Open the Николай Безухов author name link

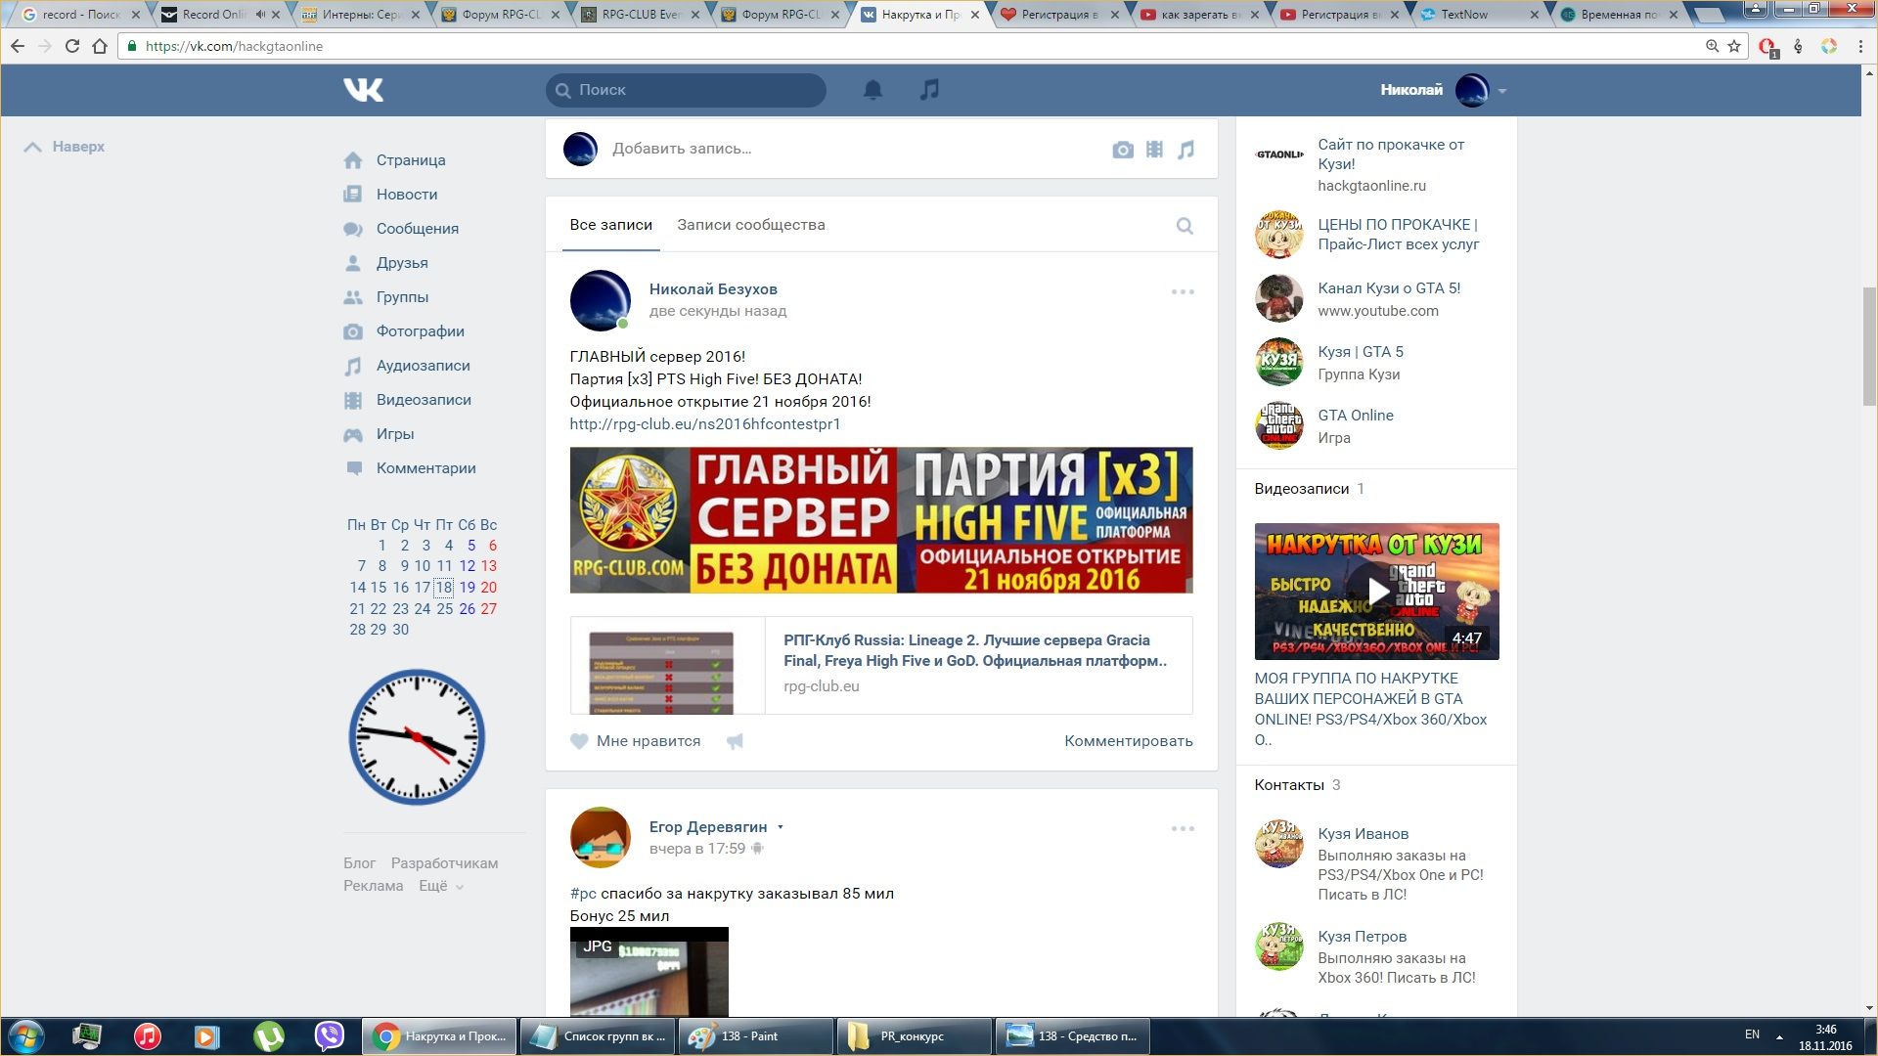coord(713,289)
